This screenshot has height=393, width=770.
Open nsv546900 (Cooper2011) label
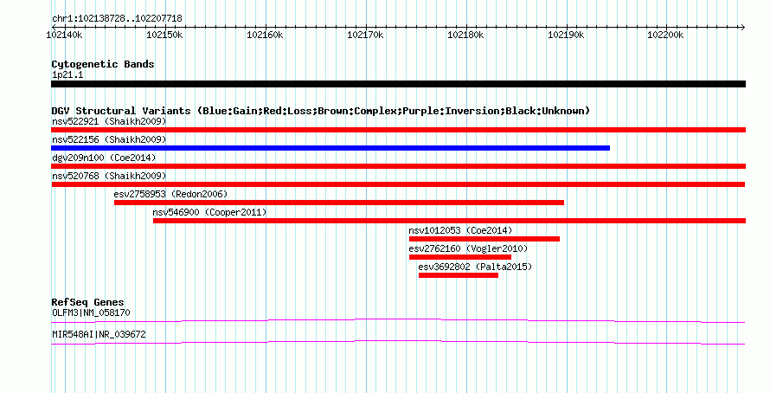click(209, 212)
